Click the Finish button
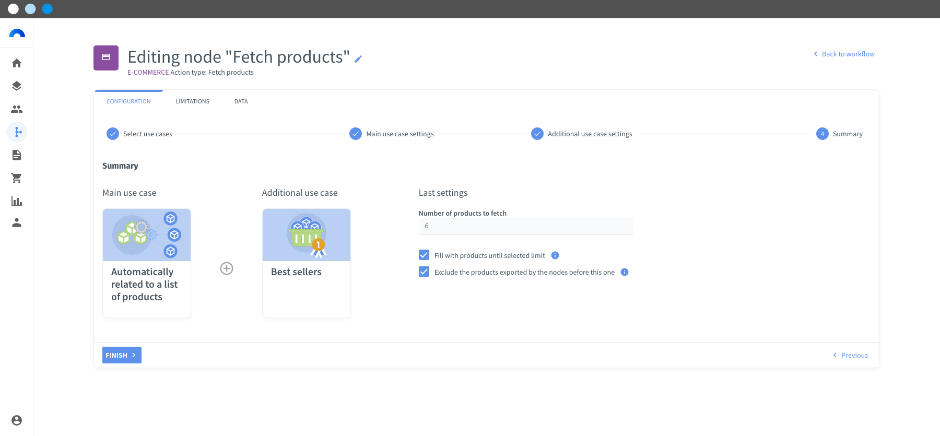This screenshot has height=436, width=940. click(122, 355)
